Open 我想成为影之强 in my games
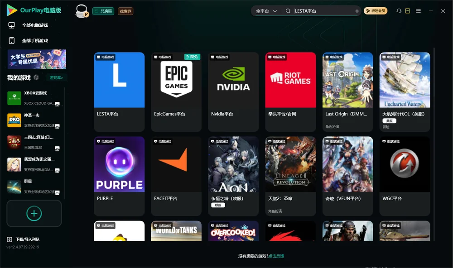The image size is (453, 268). (x=34, y=164)
